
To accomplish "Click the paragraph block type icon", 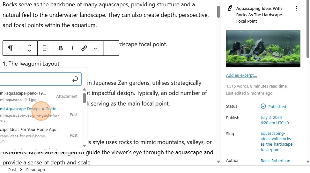I will [10, 48].
